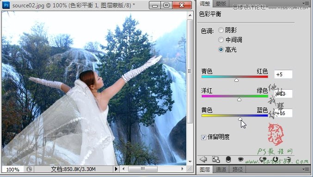Click the 洋红 label
313x177 pixels.
pyautogui.click(x=207, y=91)
